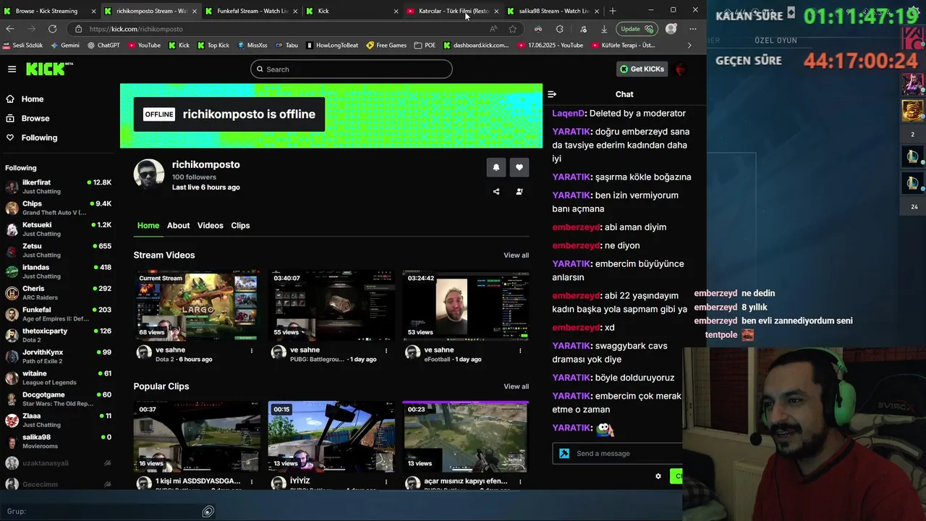
Task: Switch to the Funkefal Stream tab
Action: coord(251,11)
